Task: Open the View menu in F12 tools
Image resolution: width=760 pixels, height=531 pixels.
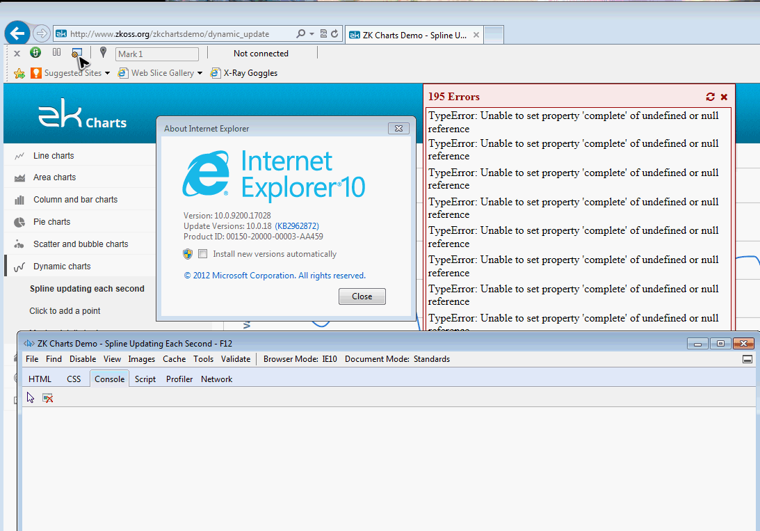Action: point(112,359)
